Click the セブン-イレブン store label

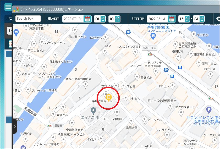click(x=203, y=121)
